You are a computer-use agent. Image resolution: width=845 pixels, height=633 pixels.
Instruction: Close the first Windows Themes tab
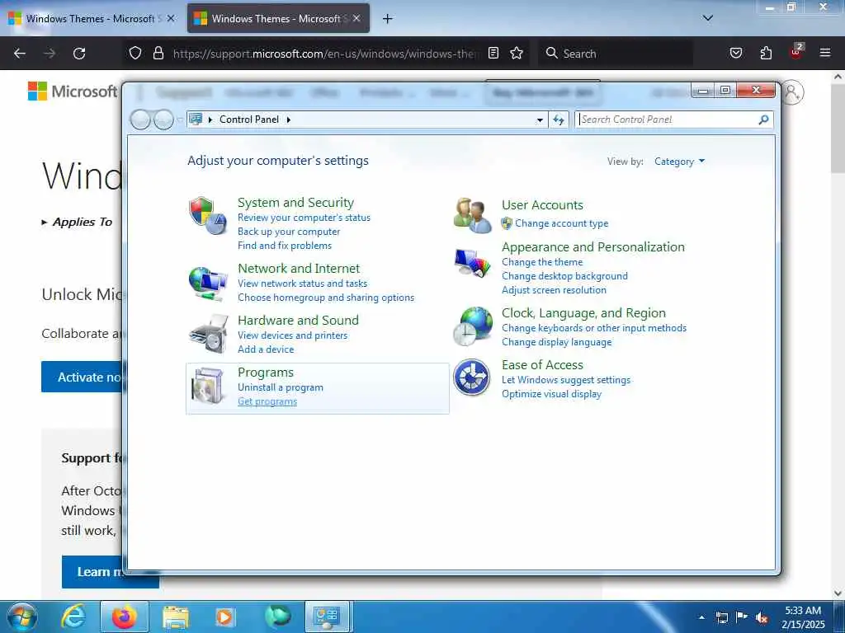pyautogui.click(x=171, y=18)
